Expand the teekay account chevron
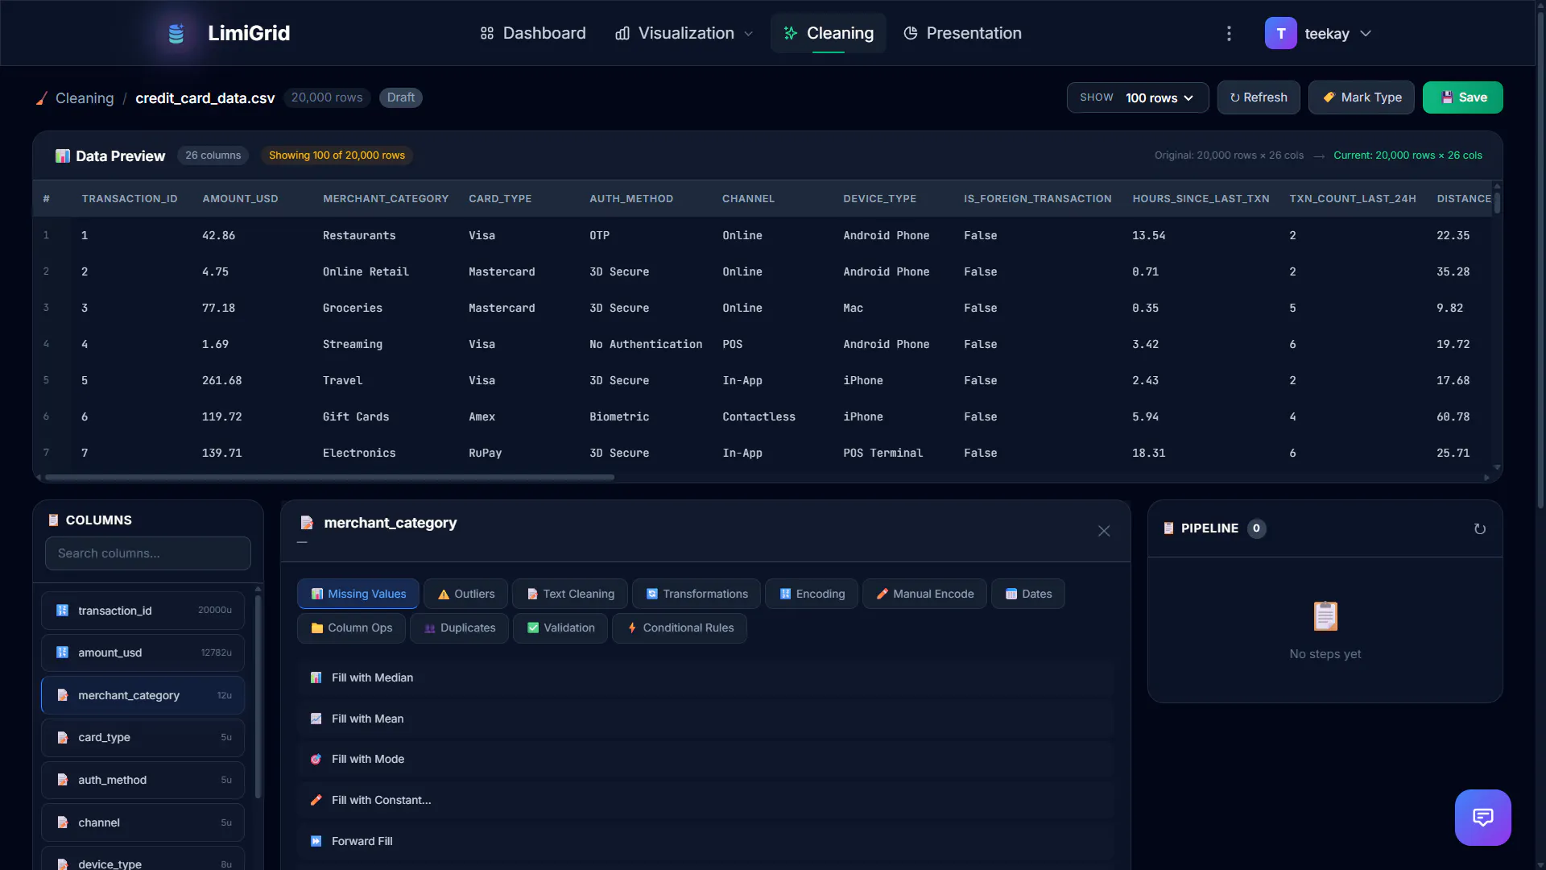The height and width of the screenshot is (870, 1546). (1365, 34)
